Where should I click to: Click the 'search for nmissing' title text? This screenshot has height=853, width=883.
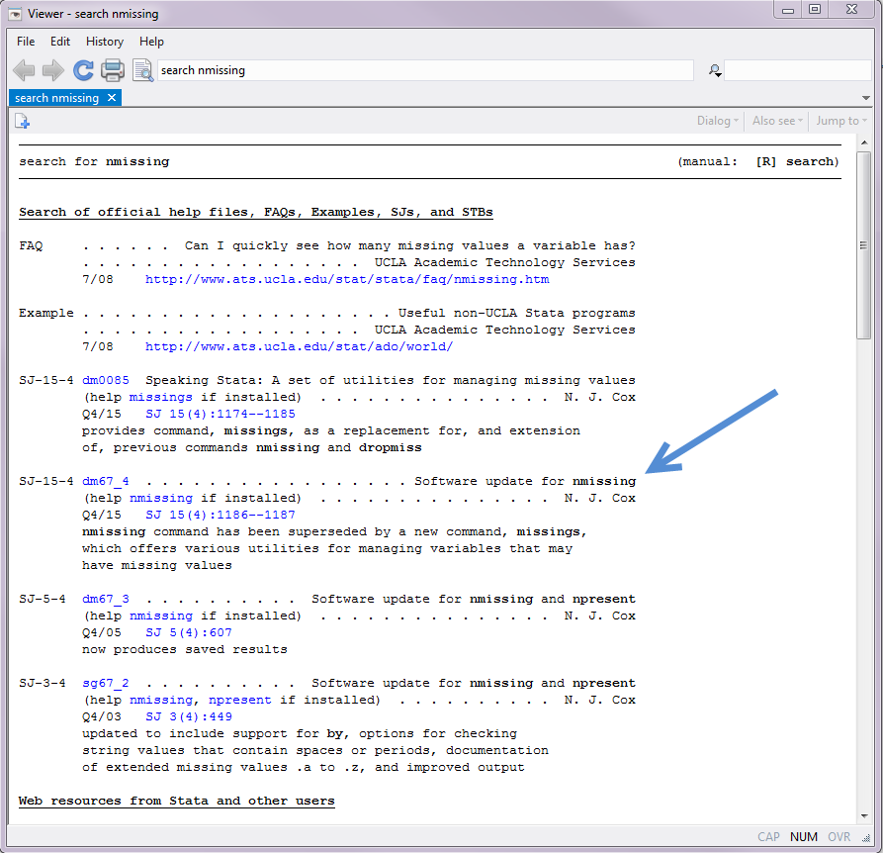[94, 161]
